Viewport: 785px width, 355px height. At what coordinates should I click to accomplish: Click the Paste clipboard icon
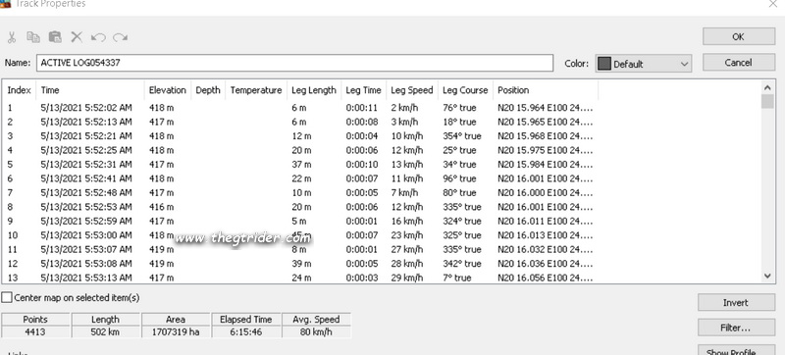pyautogui.click(x=55, y=37)
